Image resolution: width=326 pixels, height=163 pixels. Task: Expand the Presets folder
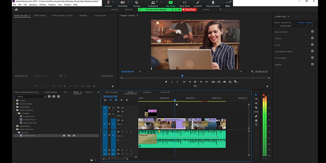point(14,101)
